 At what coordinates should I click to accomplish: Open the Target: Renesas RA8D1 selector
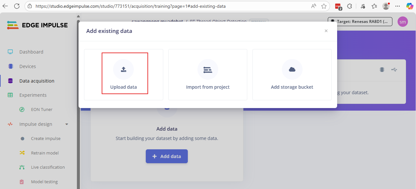tap(360, 22)
